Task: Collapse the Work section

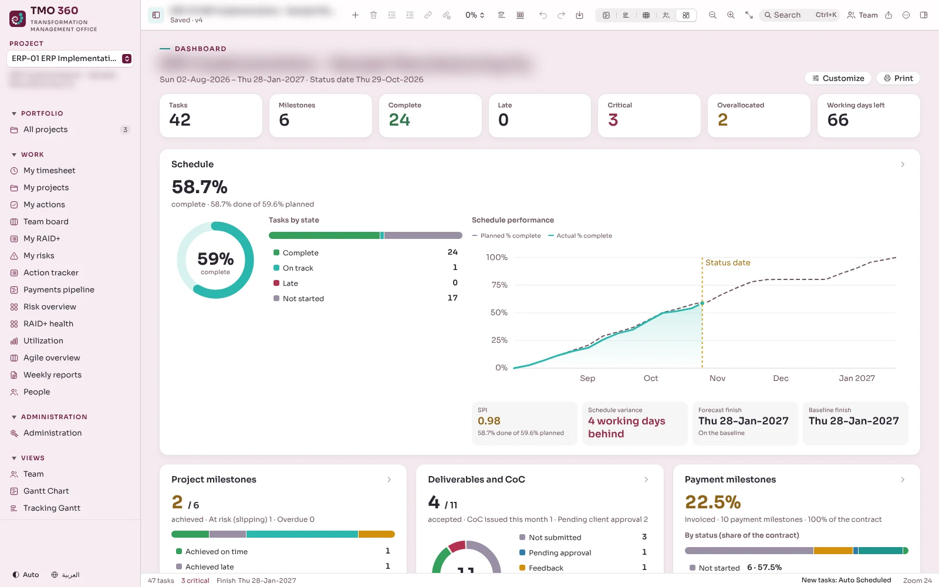Action: point(28,154)
